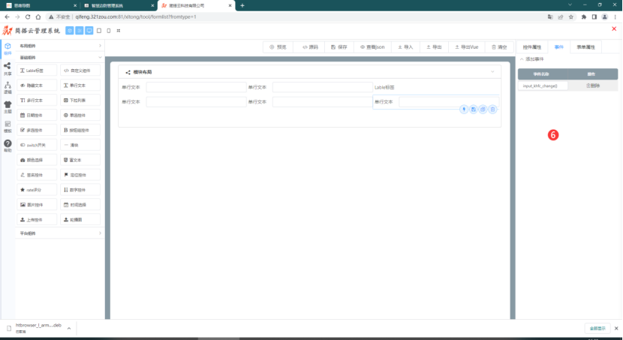This screenshot has height=340, width=623.
Task: Click the delete trash icon on selected field
Action: click(493, 110)
